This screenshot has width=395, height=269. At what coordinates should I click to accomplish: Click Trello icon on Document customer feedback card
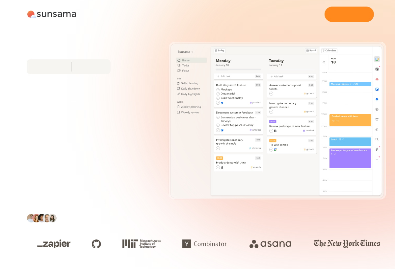coord(222,130)
